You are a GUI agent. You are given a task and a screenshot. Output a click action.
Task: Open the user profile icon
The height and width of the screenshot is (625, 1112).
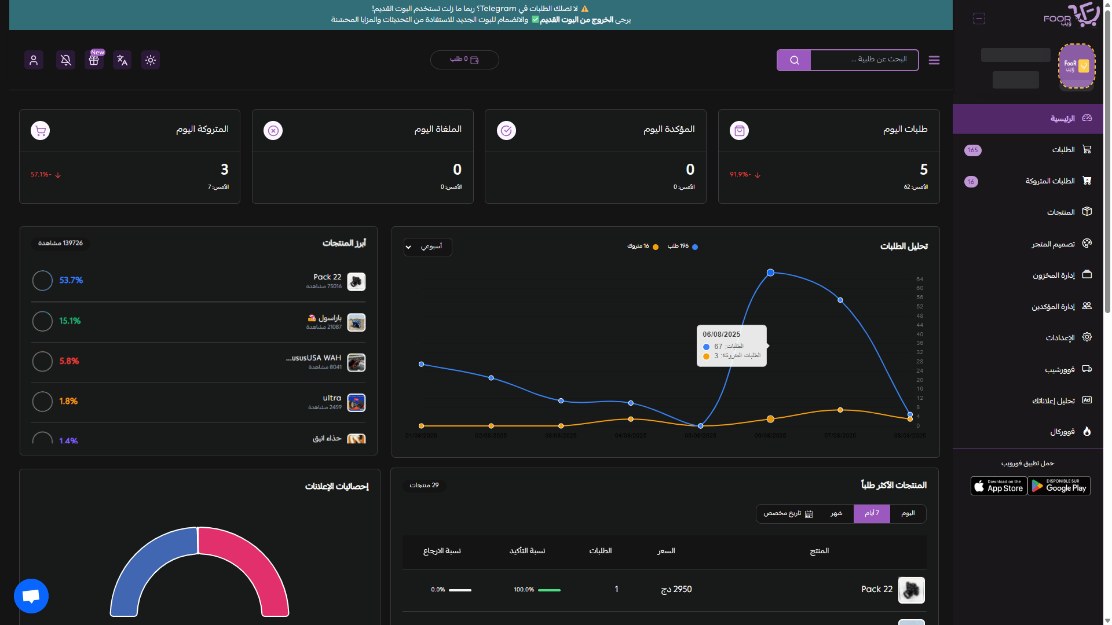[34, 60]
